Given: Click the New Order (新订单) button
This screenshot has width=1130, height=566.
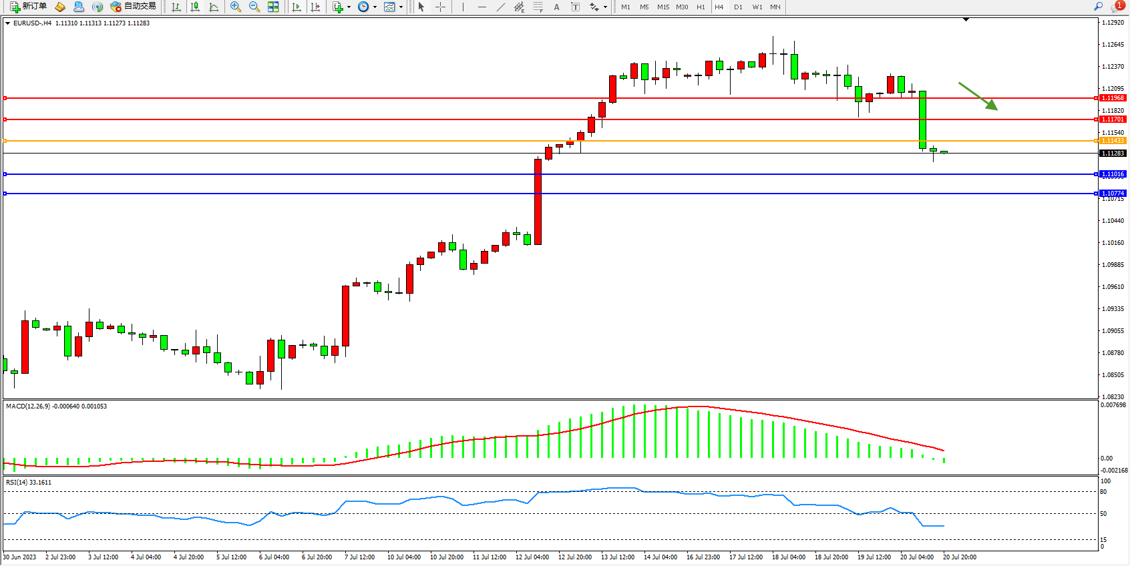Looking at the screenshot, I should pyautogui.click(x=28, y=7).
